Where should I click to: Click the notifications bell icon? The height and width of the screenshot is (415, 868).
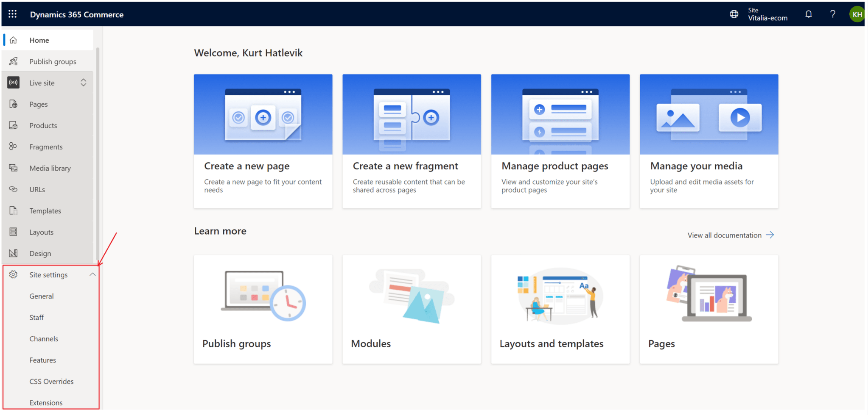(808, 14)
